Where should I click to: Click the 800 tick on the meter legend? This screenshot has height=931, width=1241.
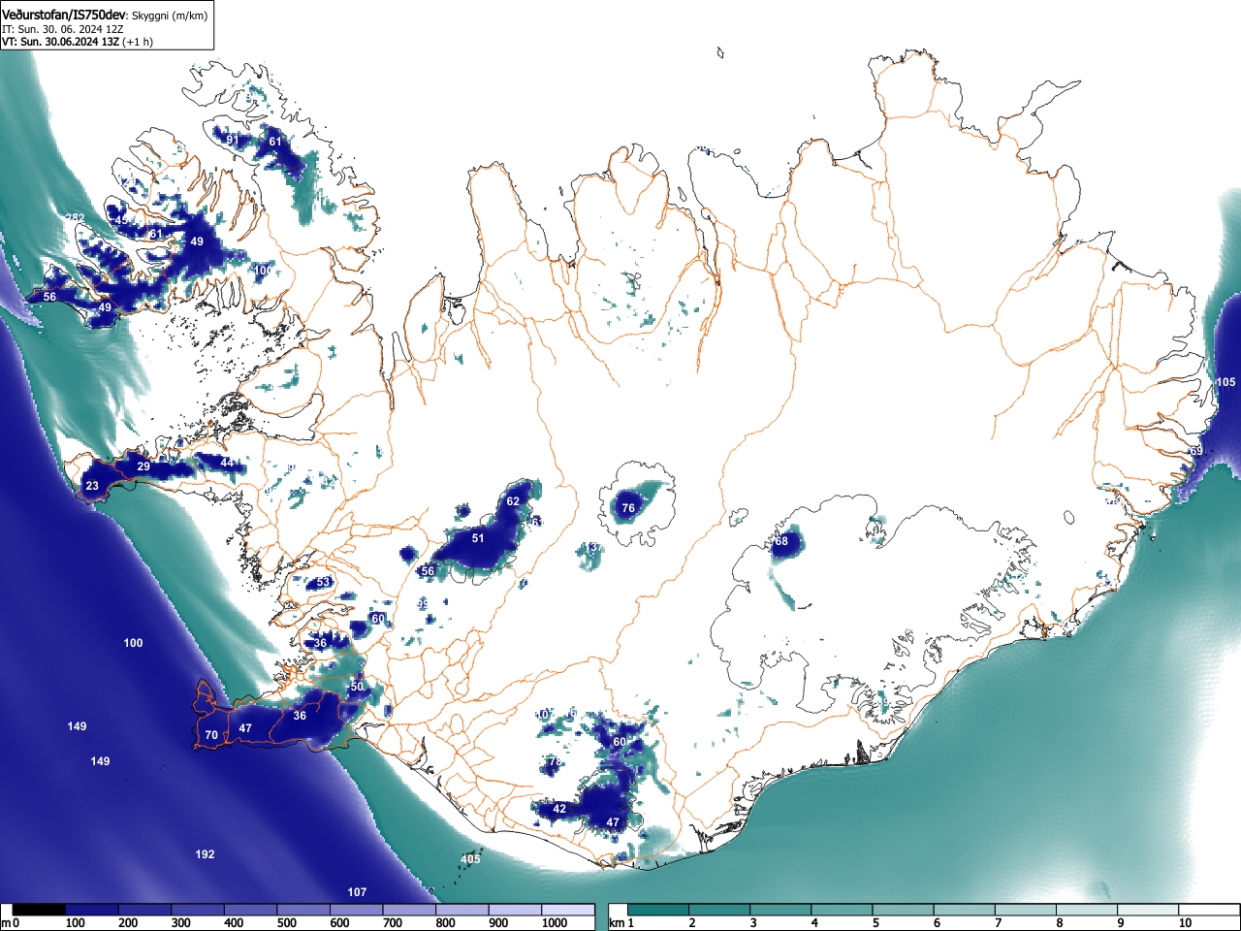click(445, 923)
